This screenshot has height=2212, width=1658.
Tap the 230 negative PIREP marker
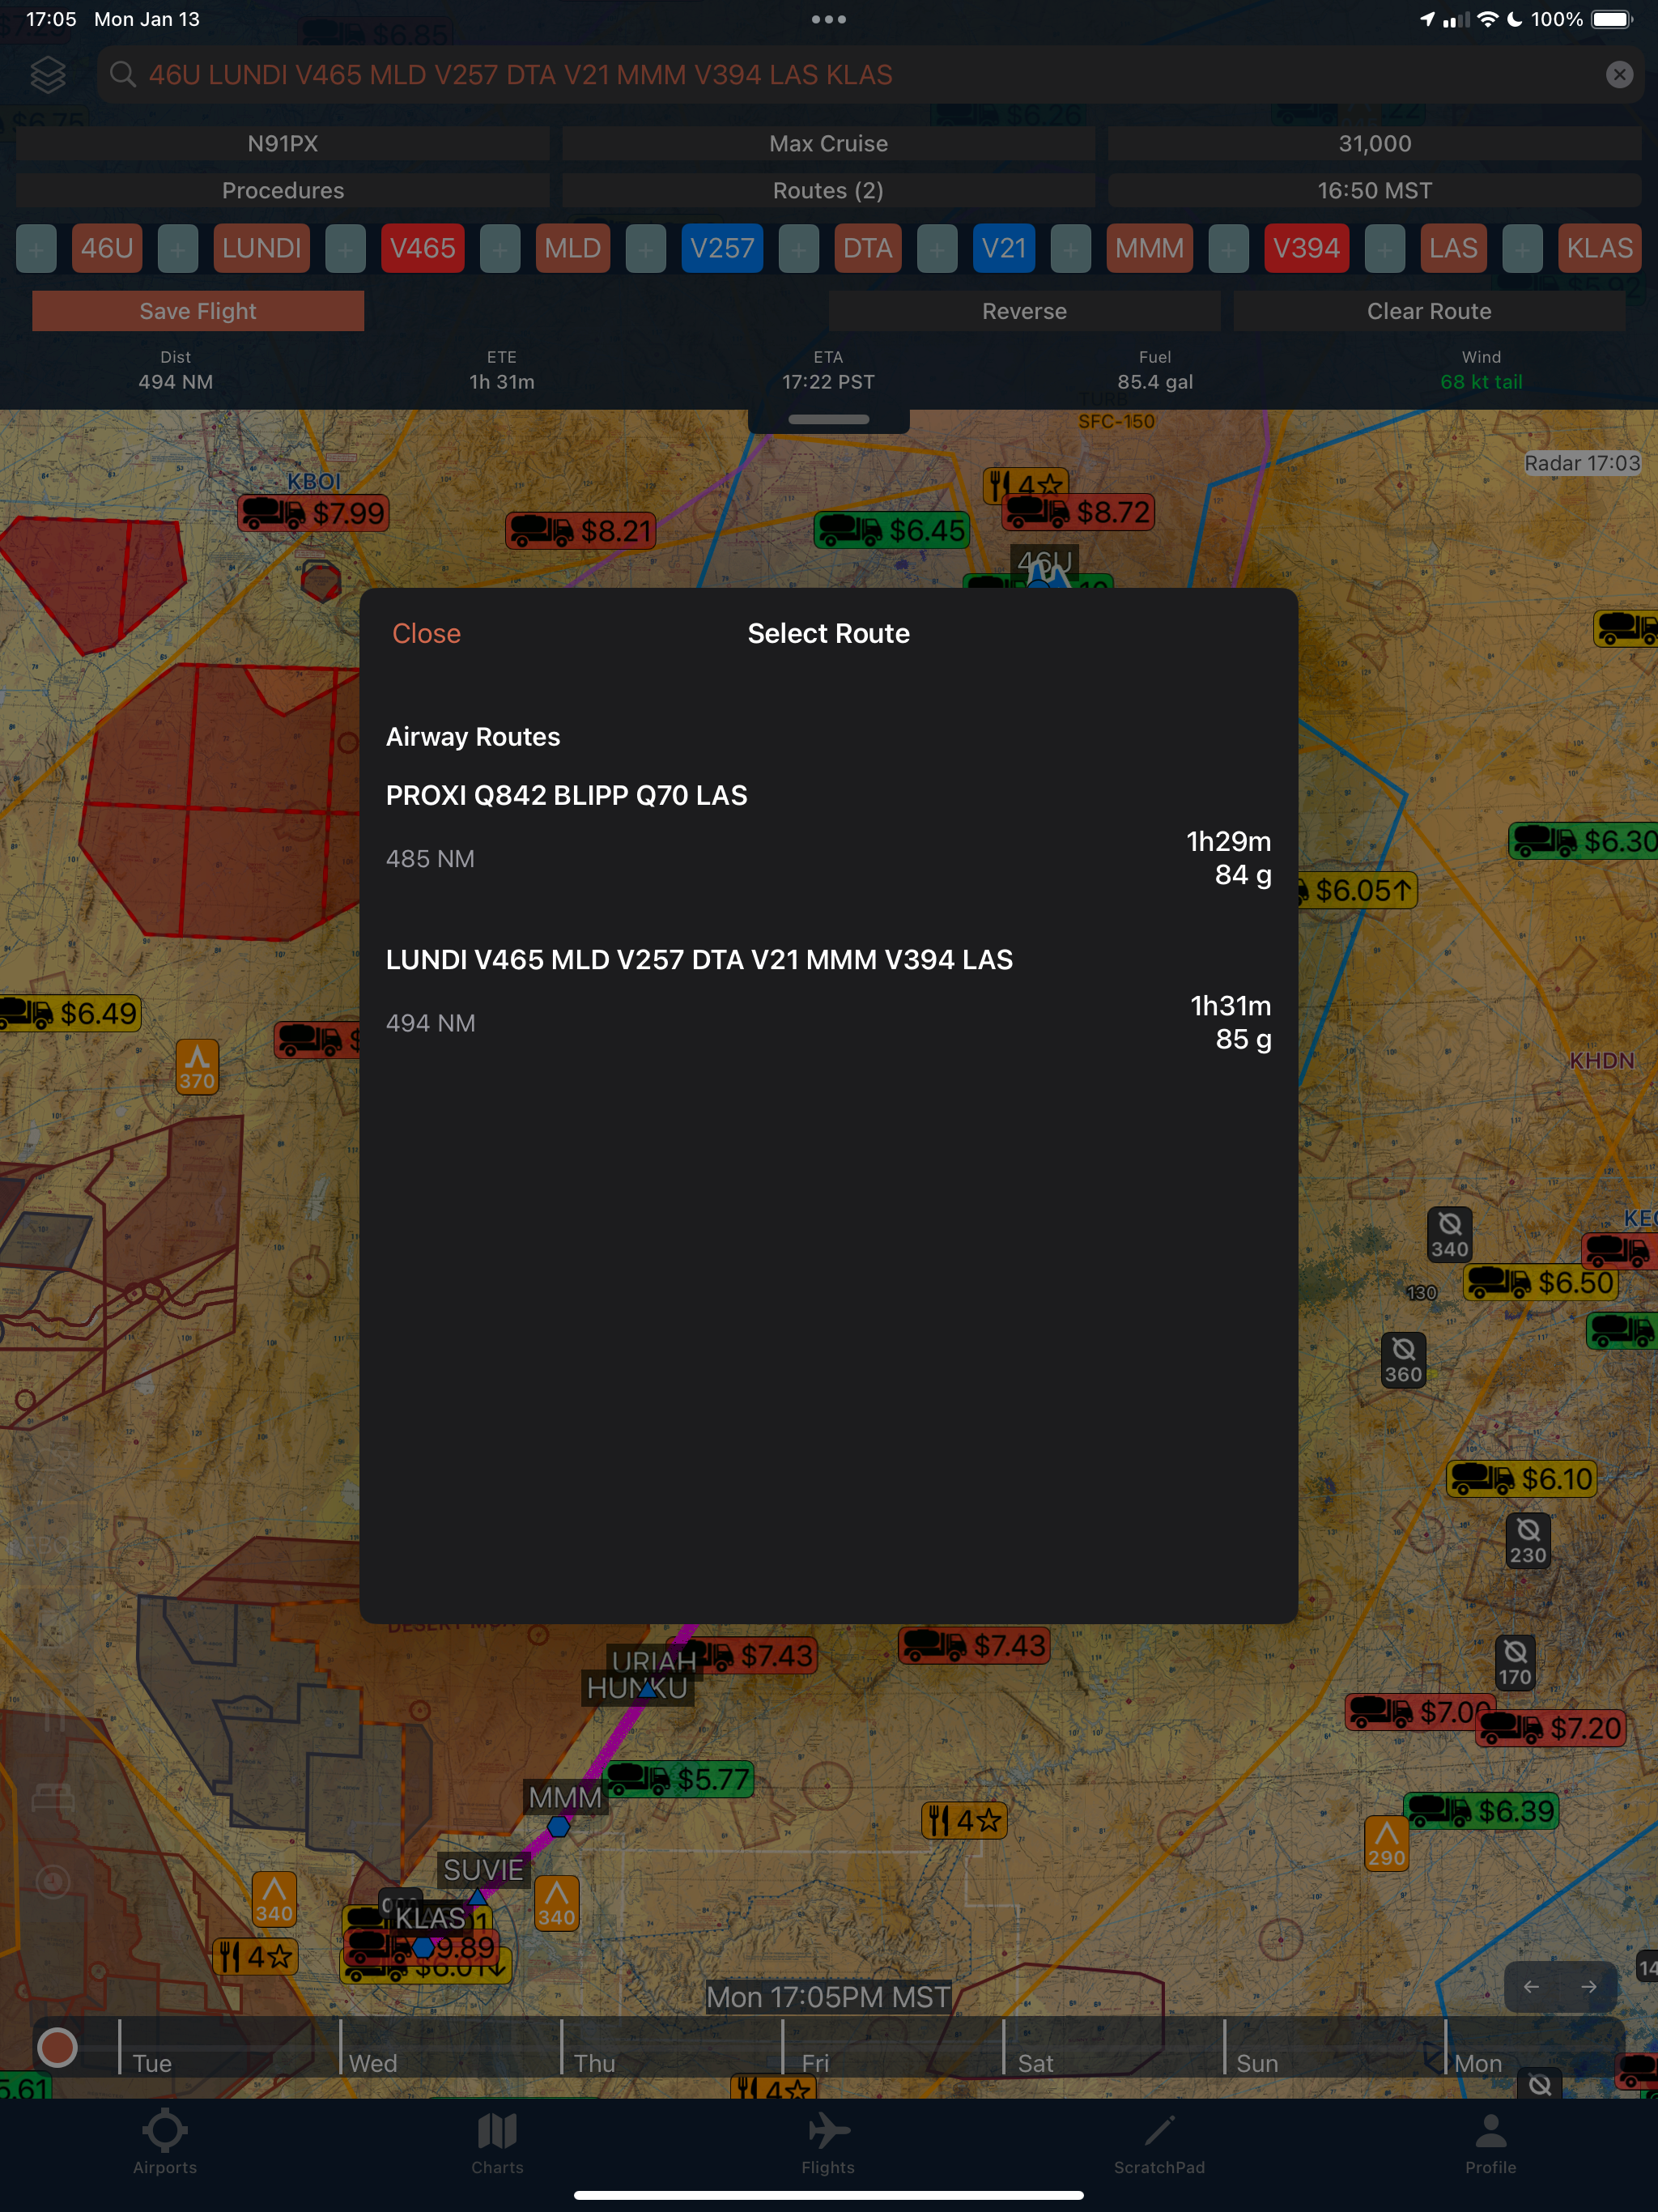[1528, 1541]
